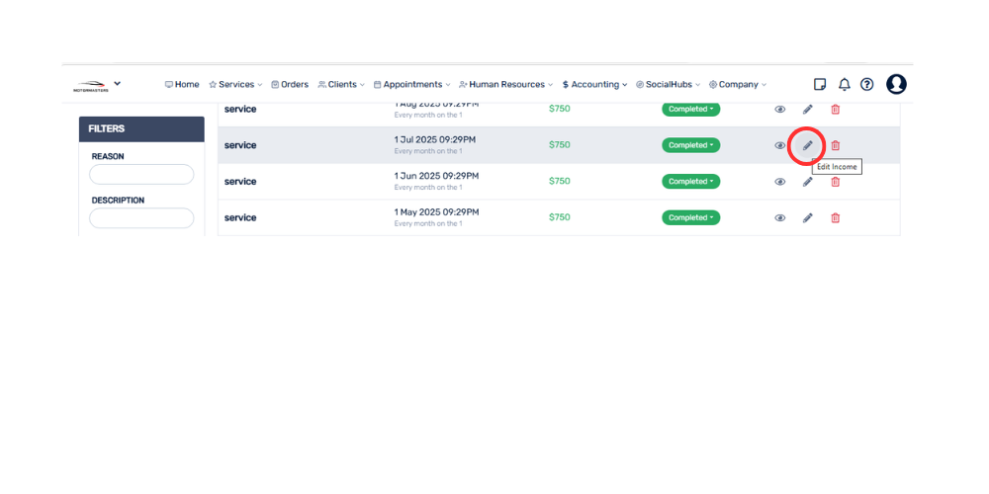Screen dimensions: 989x494
Task: Click the Reason filter input field
Action: [141, 174]
